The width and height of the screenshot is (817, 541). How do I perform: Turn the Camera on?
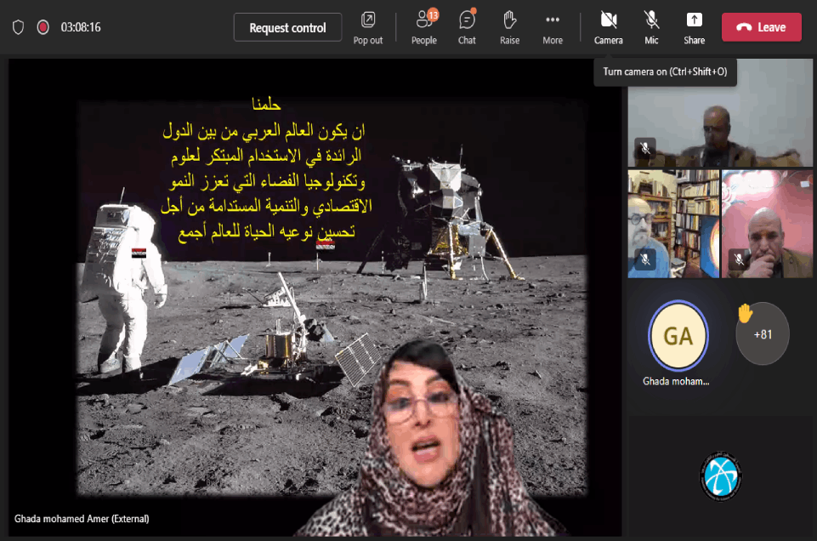click(x=609, y=27)
